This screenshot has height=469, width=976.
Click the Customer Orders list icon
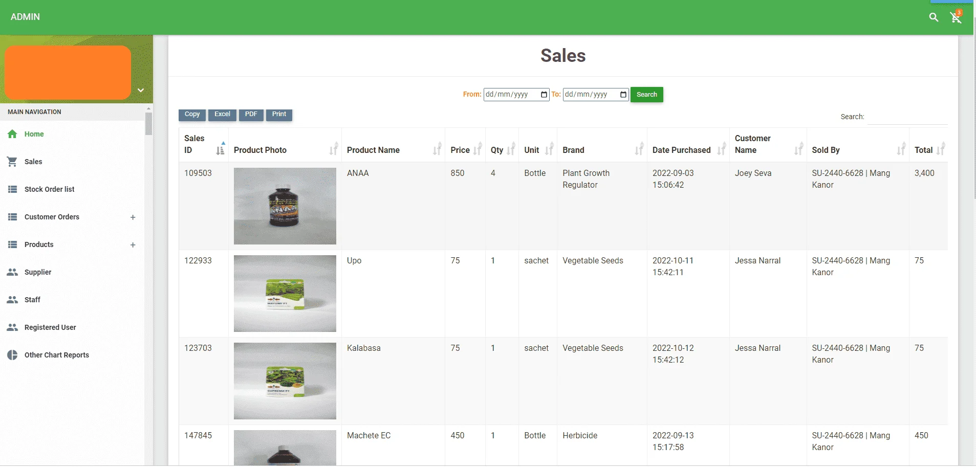pos(12,217)
